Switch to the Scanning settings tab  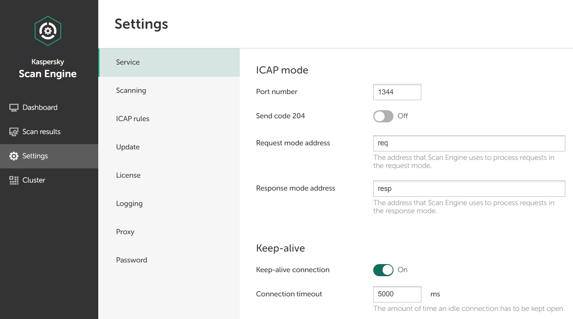tap(131, 90)
